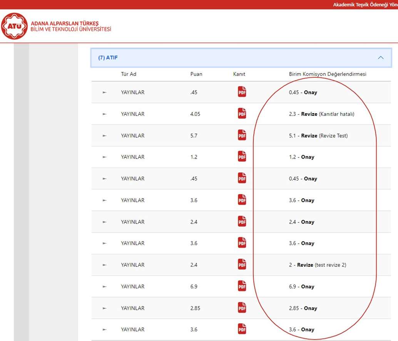Image resolution: width=398 pixels, height=341 pixels.
Task: Click YAYINLAR in the 5.7 row
Action: tap(132, 136)
